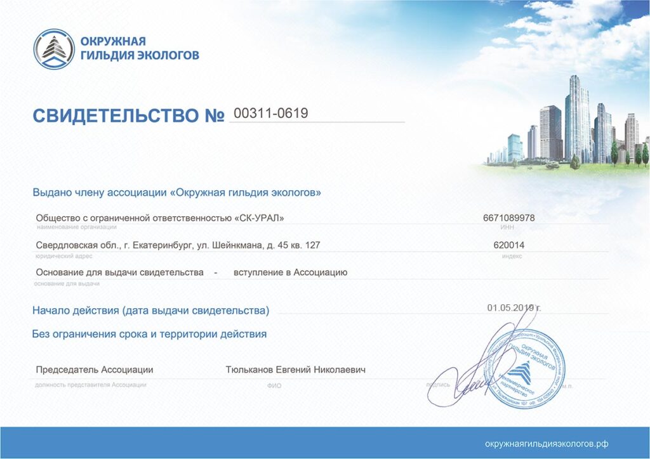Click 'Без ограничения срока и территории действия'
Viewport: 650px width, 459px height.
click(x=149, y=334)
